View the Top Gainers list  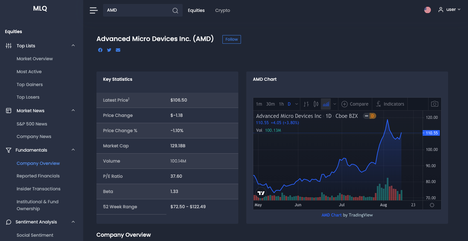pos(30,84)
